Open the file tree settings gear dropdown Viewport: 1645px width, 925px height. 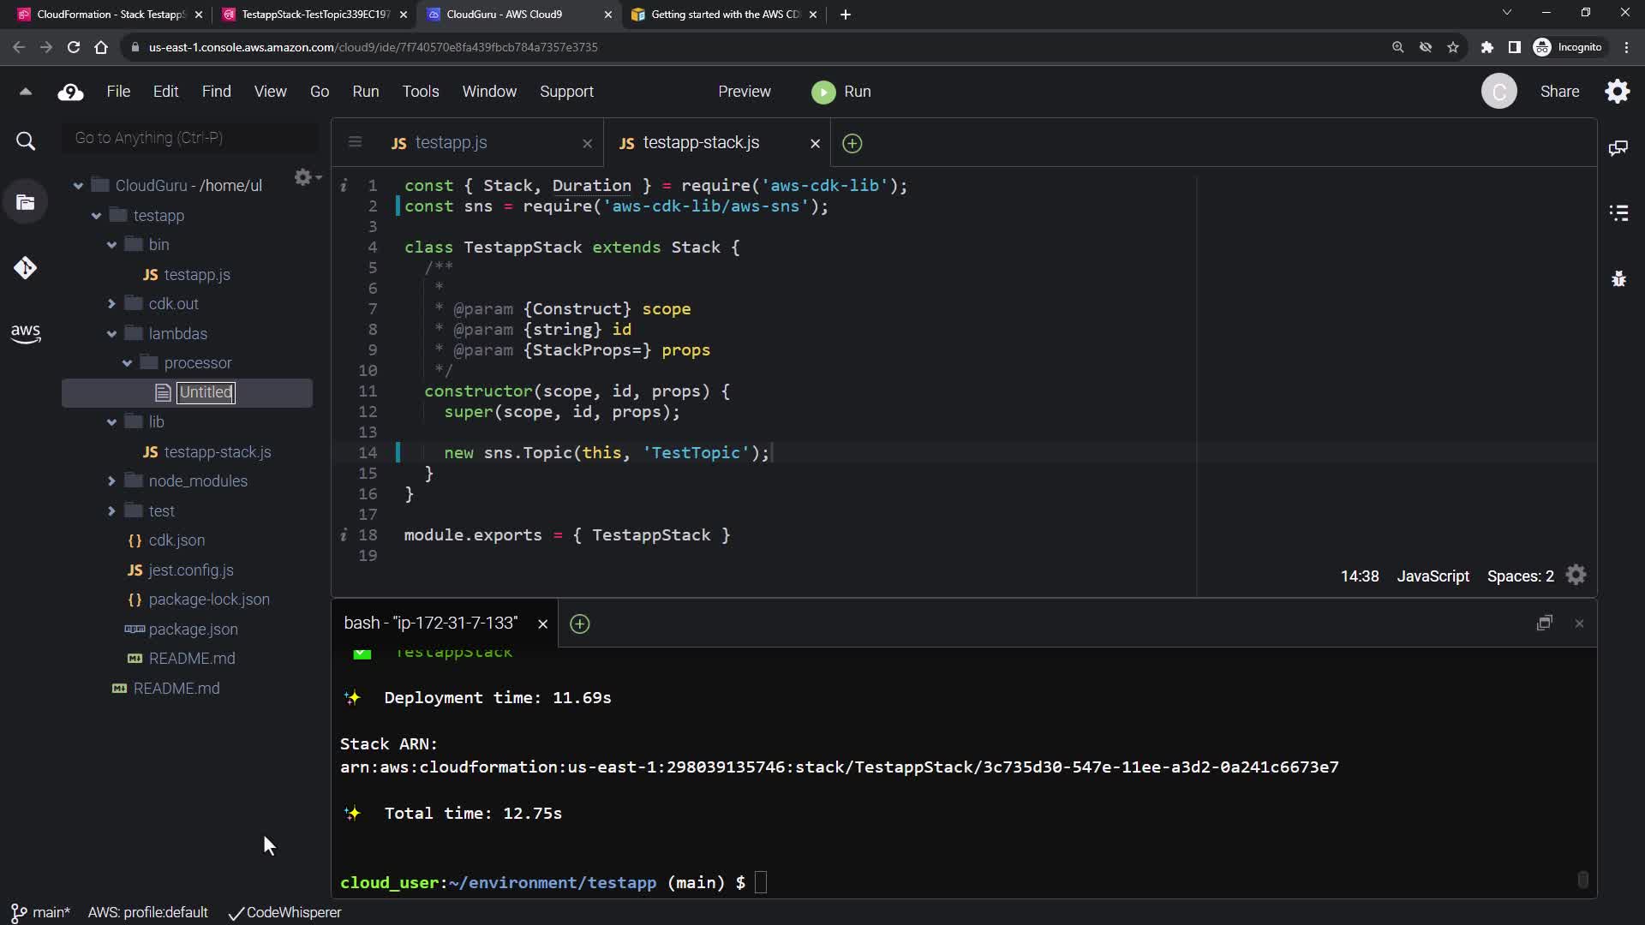(306, 177)
